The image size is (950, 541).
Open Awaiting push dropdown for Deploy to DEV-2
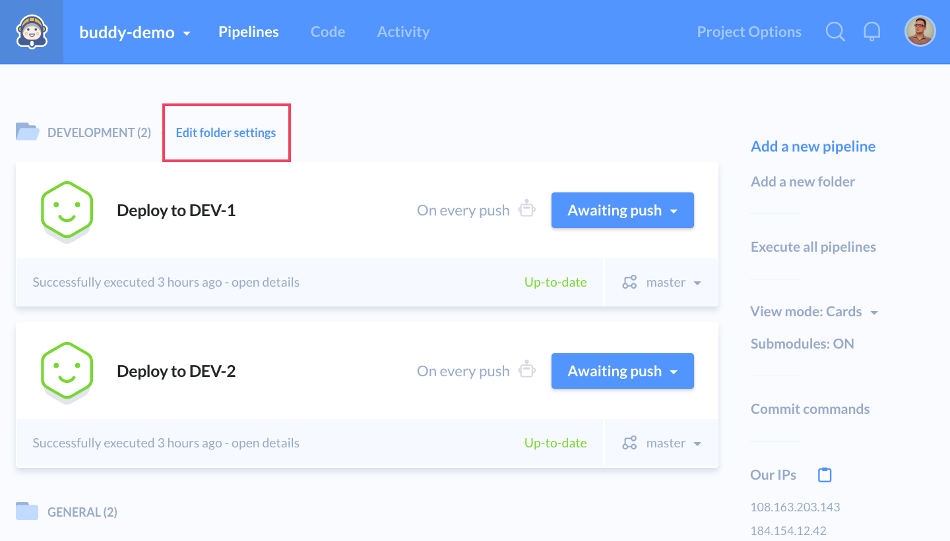coord(623,371)
